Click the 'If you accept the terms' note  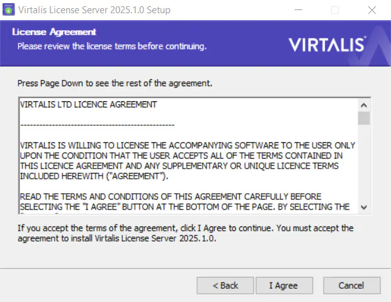tap(186, 233)
